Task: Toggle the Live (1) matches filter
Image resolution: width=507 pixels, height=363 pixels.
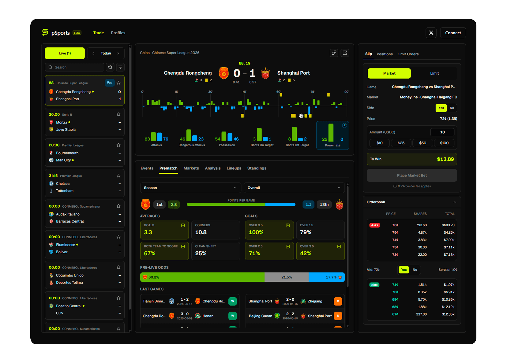Action: coord(65,53)
